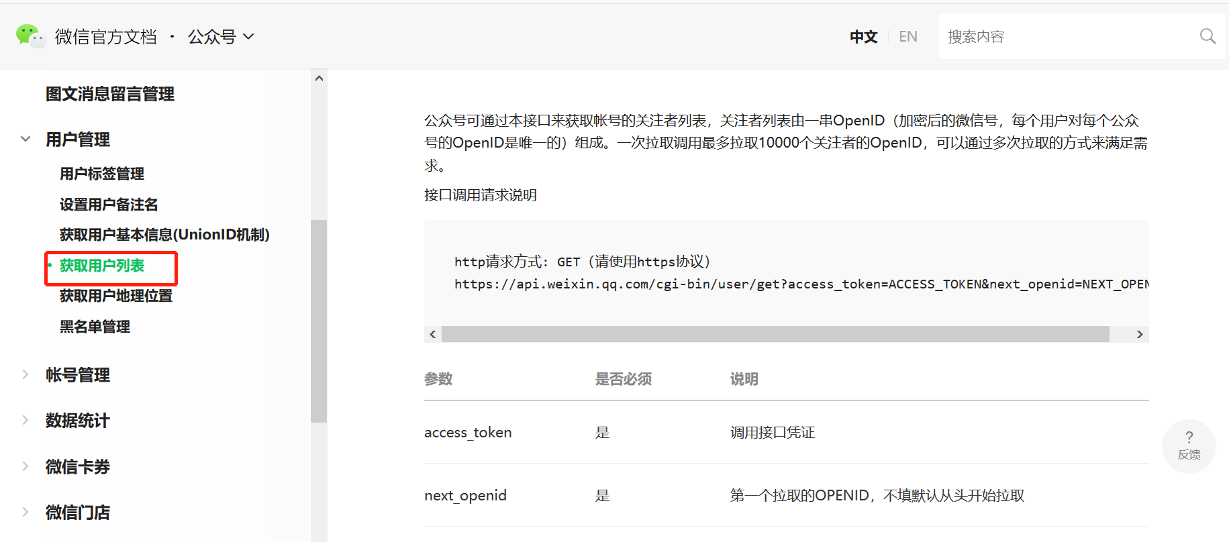The width and height of the screenshot is (1229, 542).
Task: Open 获取用户基本信息(UnionID机制) page
Action: (164, 235)
